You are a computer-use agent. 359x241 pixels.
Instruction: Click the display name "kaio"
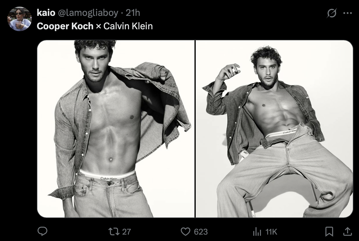click(46, 13)
